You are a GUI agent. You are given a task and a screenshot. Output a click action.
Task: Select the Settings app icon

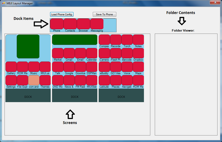[x=11, y=80]
